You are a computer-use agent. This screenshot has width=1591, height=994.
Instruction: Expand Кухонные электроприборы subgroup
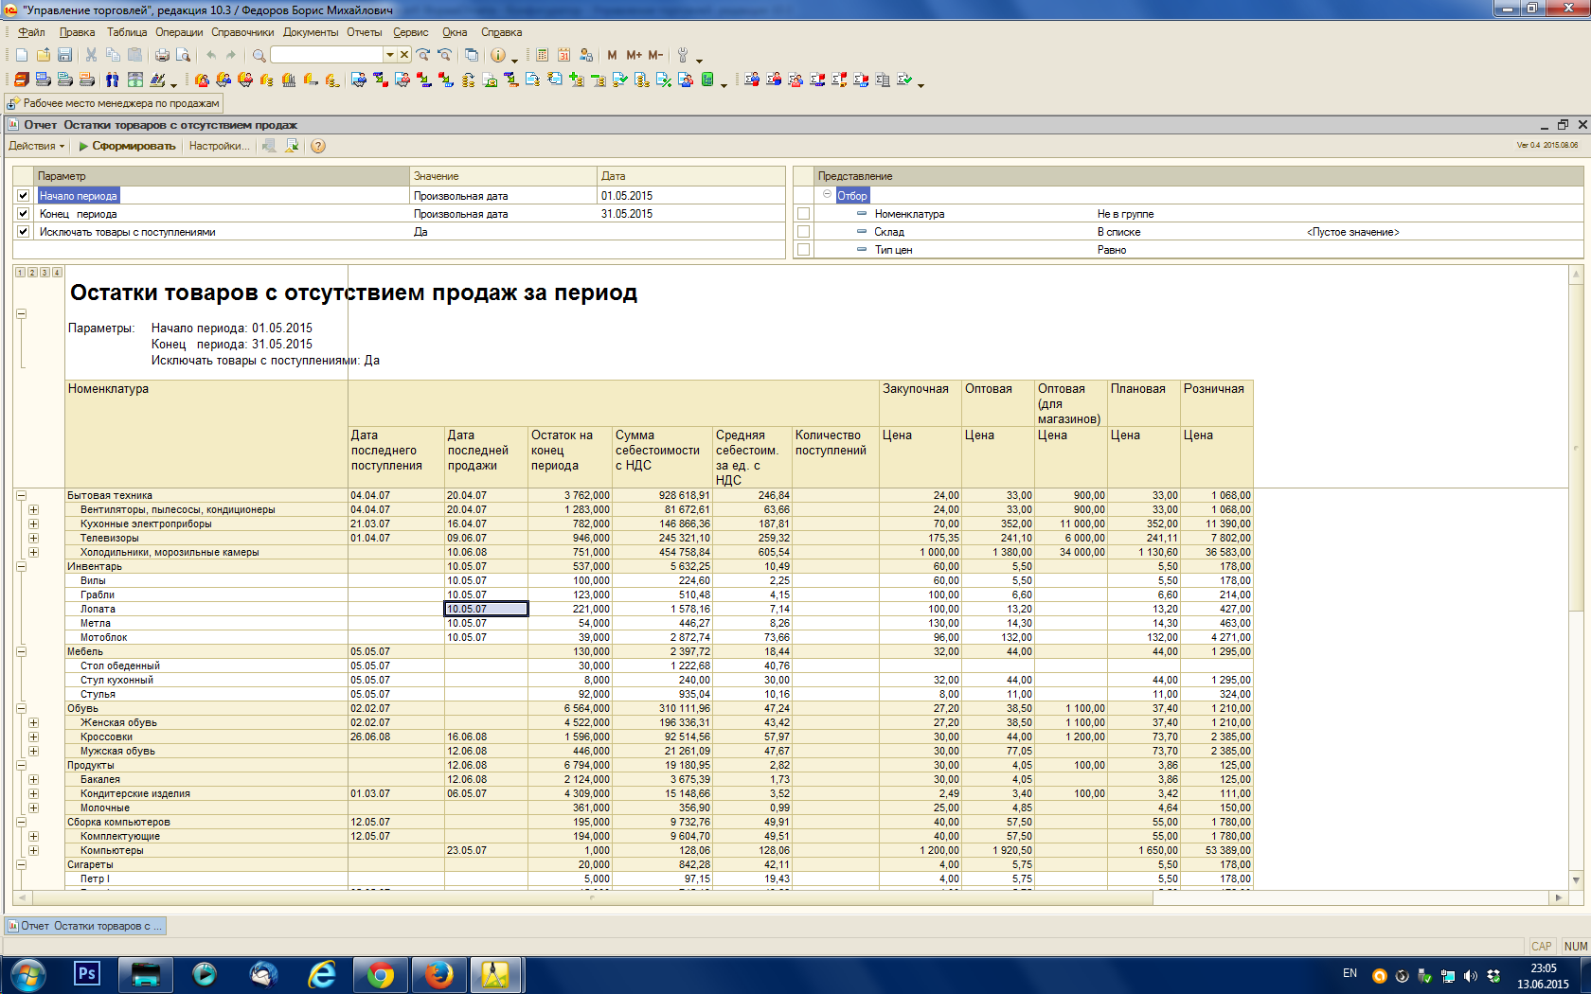[33, 524]
